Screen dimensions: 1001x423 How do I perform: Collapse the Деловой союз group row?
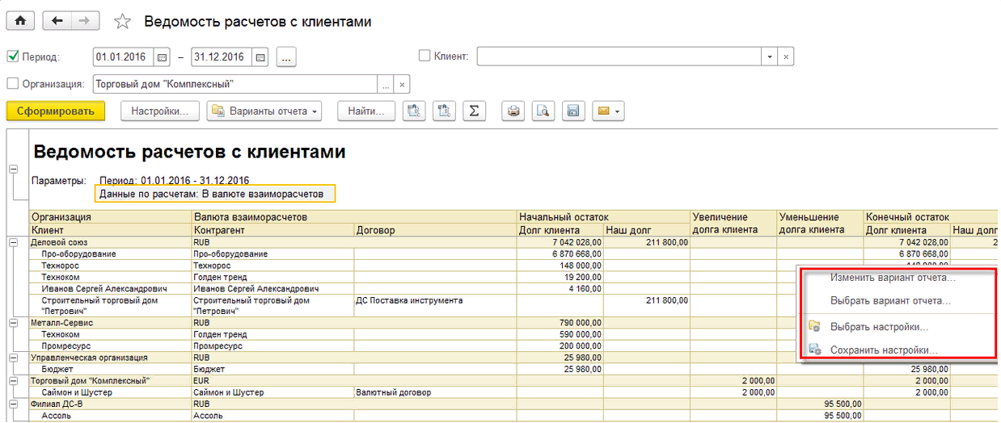pyautogui.click(x=13, y=242)
